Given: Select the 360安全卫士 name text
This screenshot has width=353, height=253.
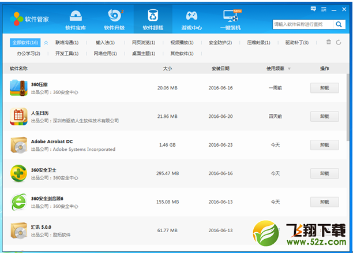Looking at the screenshot, I should point(43,170).
